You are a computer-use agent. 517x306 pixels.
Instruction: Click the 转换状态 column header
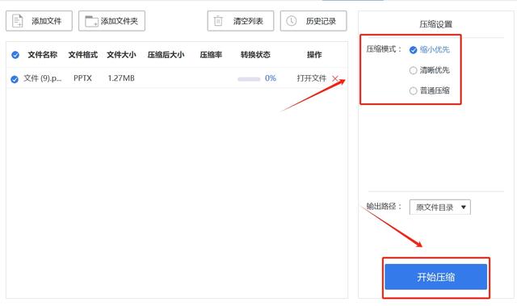coord(255,55)
